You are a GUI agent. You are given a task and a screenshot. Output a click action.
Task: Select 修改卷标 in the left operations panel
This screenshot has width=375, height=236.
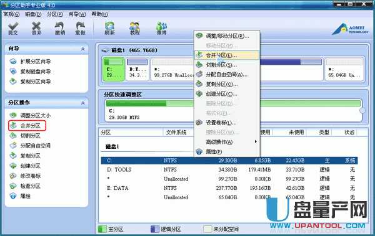click(25, 176)
